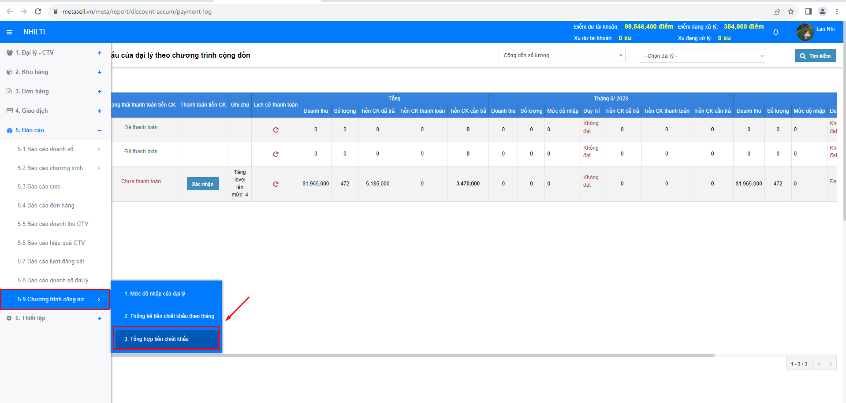The height and width of the screenshot is (403, 846).
Task: Click the Tìm kiếm search button
Action: [815, 56]
